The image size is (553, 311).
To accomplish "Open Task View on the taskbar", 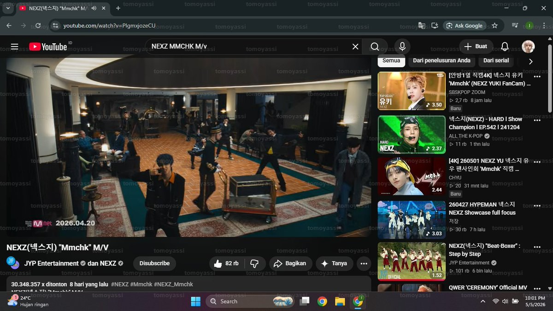I will pyautogui.click(x=304, y=301).
